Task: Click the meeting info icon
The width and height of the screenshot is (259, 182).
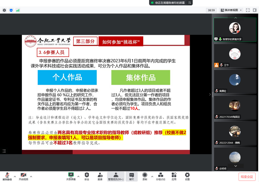Action: coord(4,10)
